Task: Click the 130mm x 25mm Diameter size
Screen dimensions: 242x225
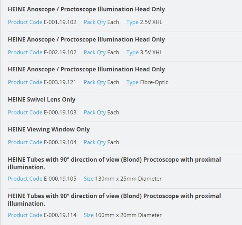Action: (x=128, y=179)
